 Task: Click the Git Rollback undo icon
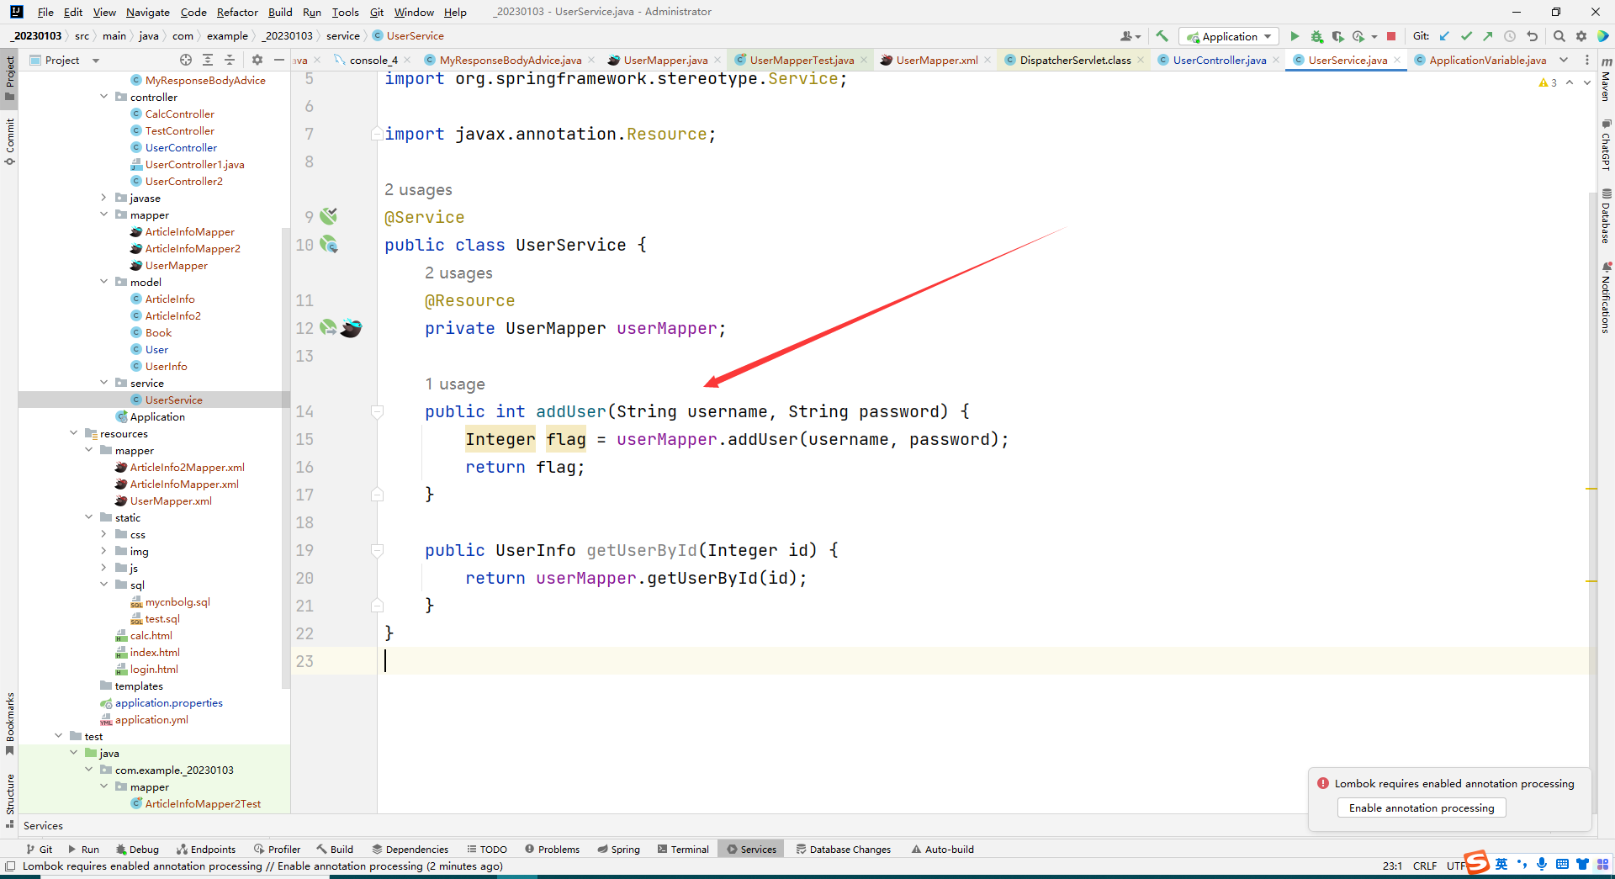(x=1532, y=36)
